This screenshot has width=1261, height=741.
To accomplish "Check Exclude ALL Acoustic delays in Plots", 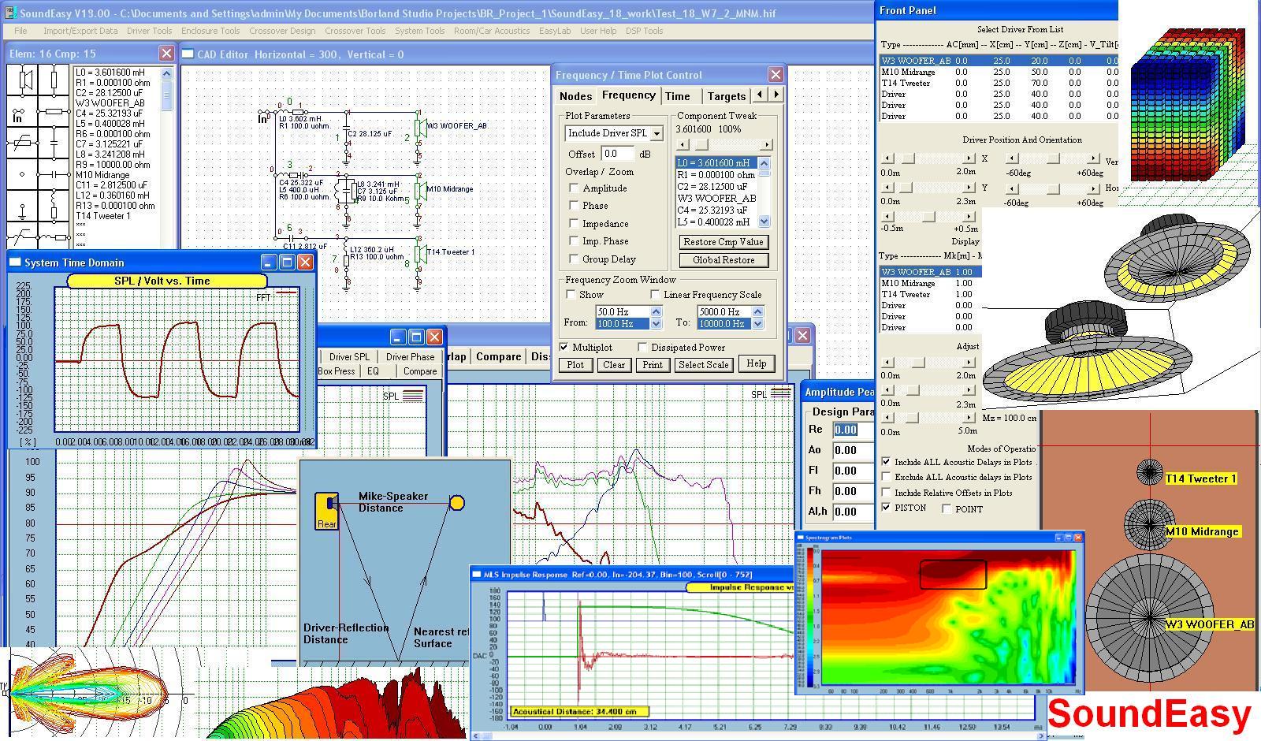I will [886, 477].
